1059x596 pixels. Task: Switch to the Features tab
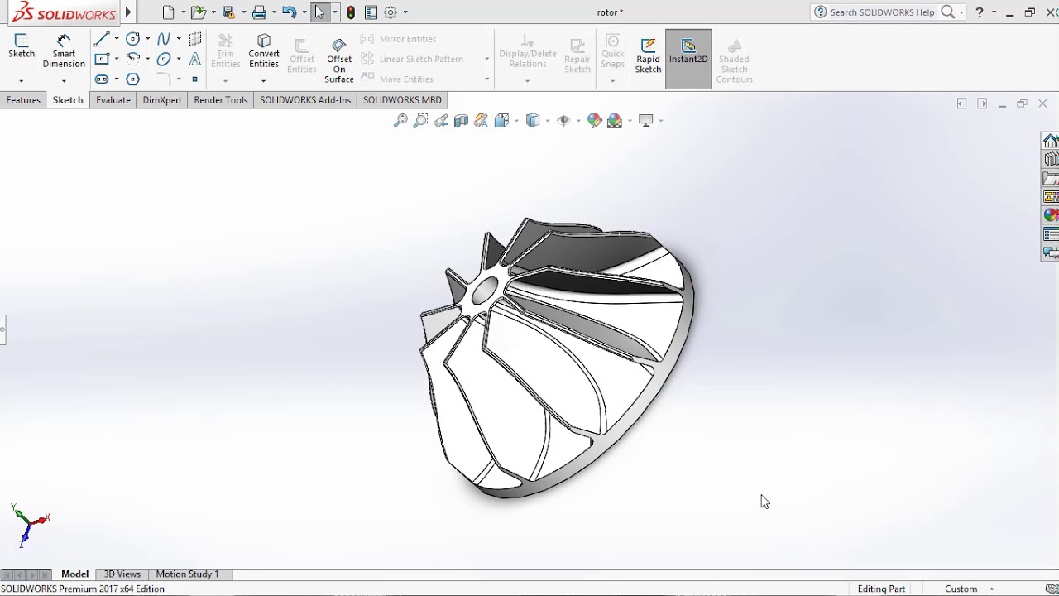[23, 99]
